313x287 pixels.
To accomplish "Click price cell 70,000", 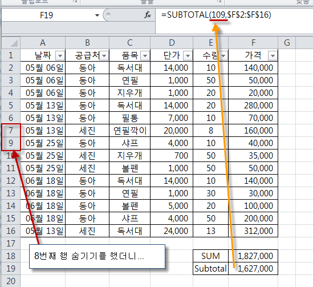I will (253, 118).
